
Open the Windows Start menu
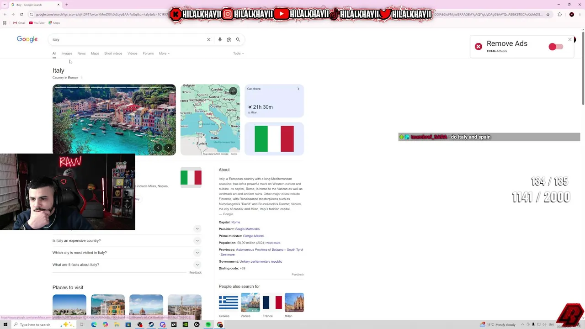5,325
